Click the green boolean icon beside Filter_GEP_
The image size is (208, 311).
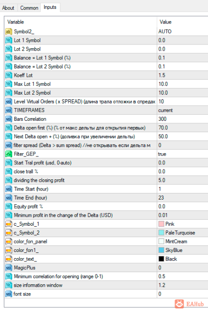point(8,154)
